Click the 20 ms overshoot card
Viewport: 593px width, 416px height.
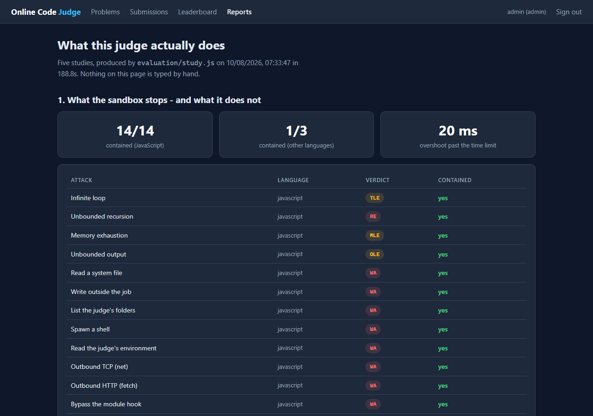tap(458, 135)
